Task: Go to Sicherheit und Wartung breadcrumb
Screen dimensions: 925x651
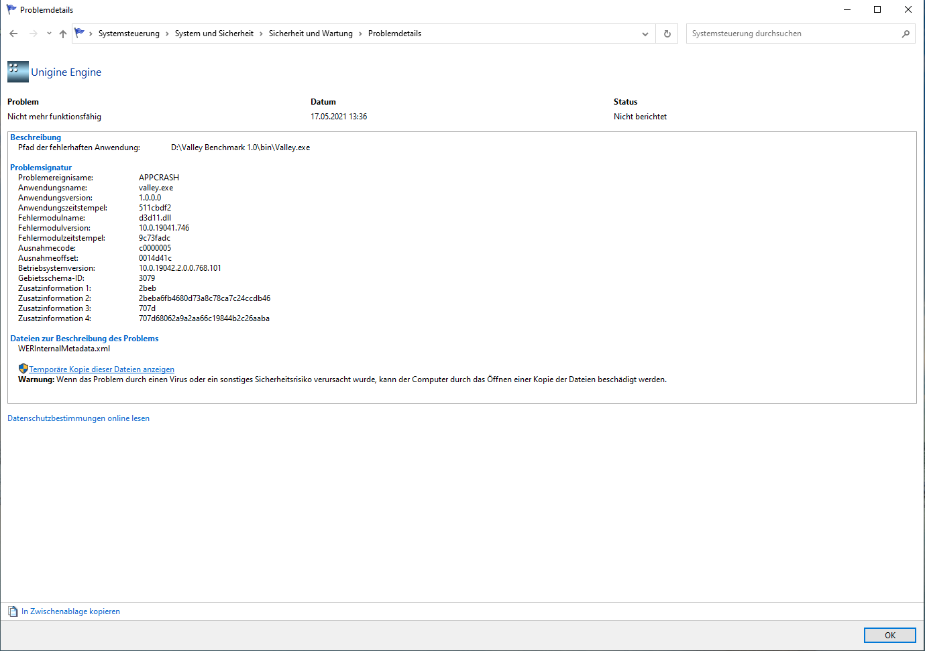Action: [x=311, y=34]
